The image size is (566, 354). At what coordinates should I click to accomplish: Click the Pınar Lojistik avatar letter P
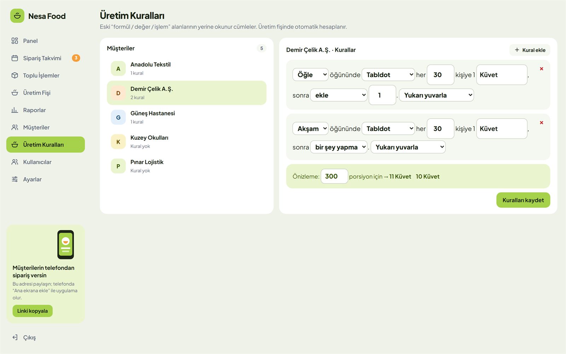(x=118, y=166)
